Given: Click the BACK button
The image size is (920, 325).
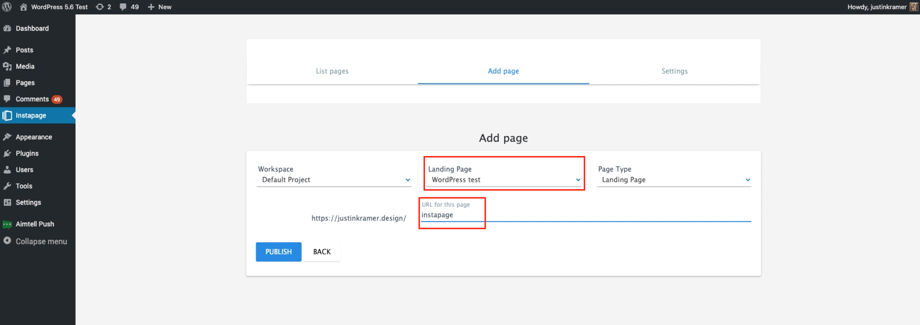Looking at the screenshot, I should pyautogui.click(x=322, y=252).
